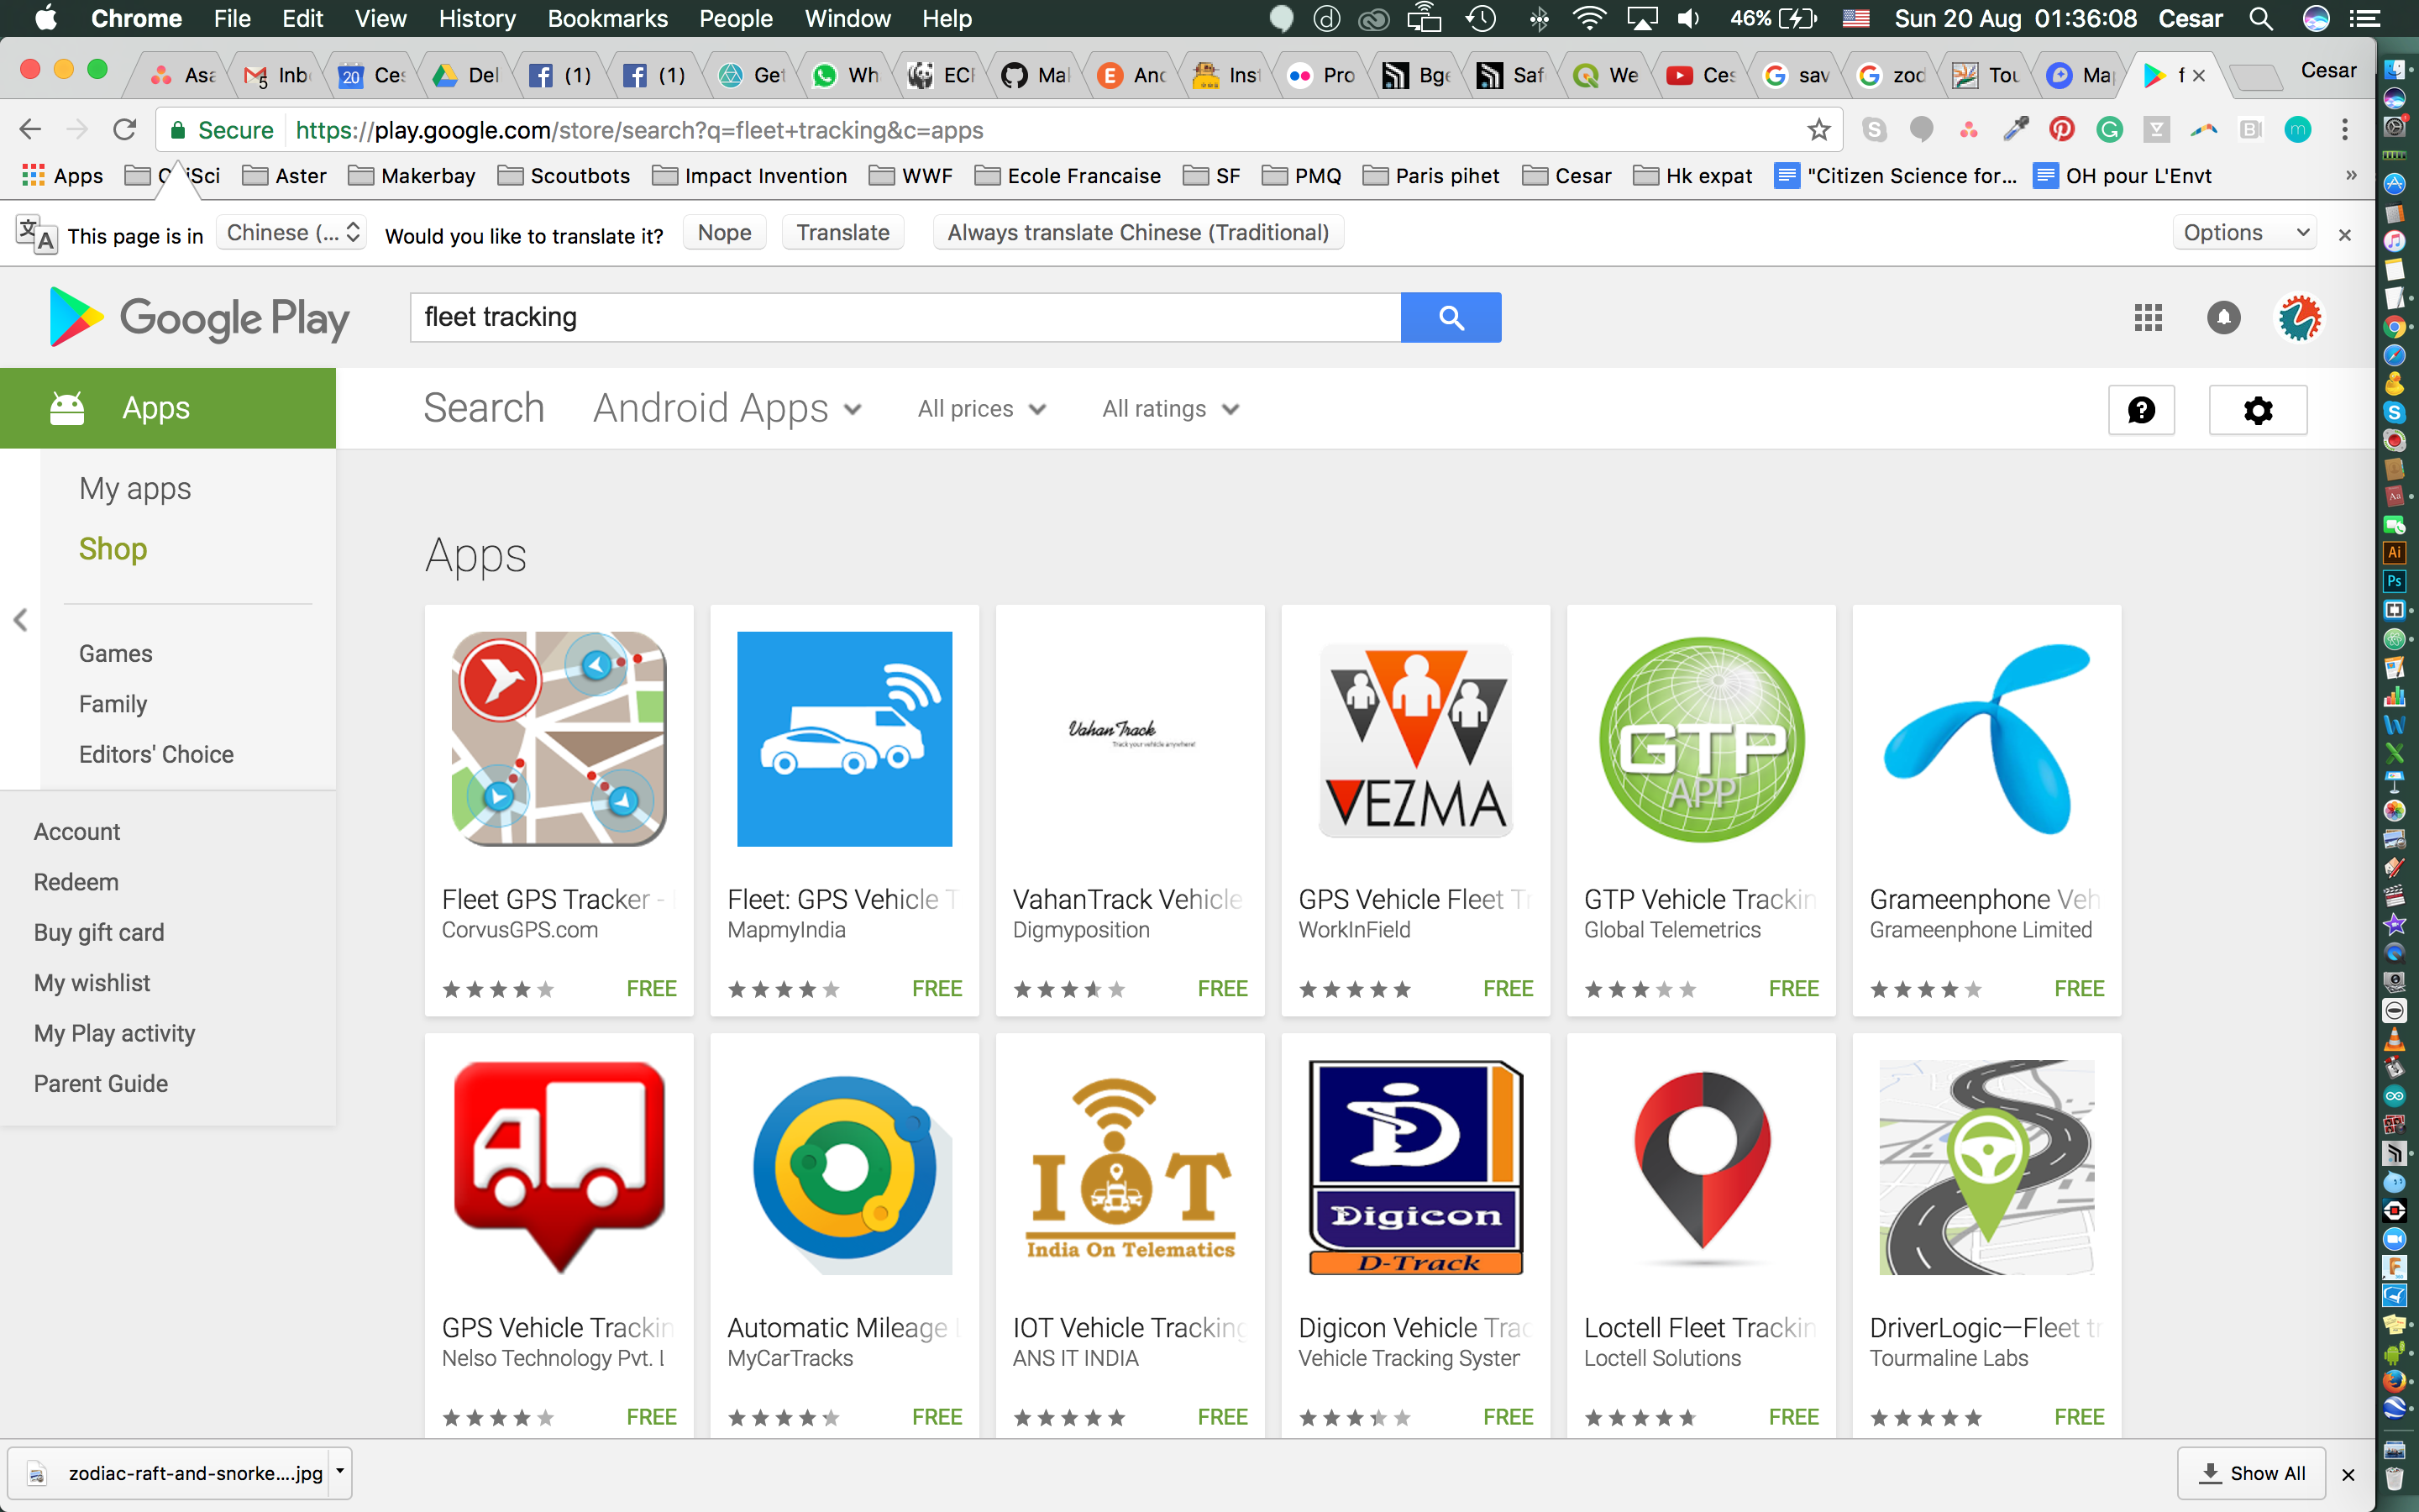This screenshot has height=1512, width=2419.
Task: Open the downloaded file options arrow
Action: point(340,1473)
